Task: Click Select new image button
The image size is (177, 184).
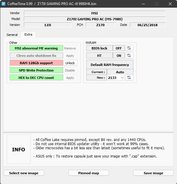Action: tap(24, 173)
